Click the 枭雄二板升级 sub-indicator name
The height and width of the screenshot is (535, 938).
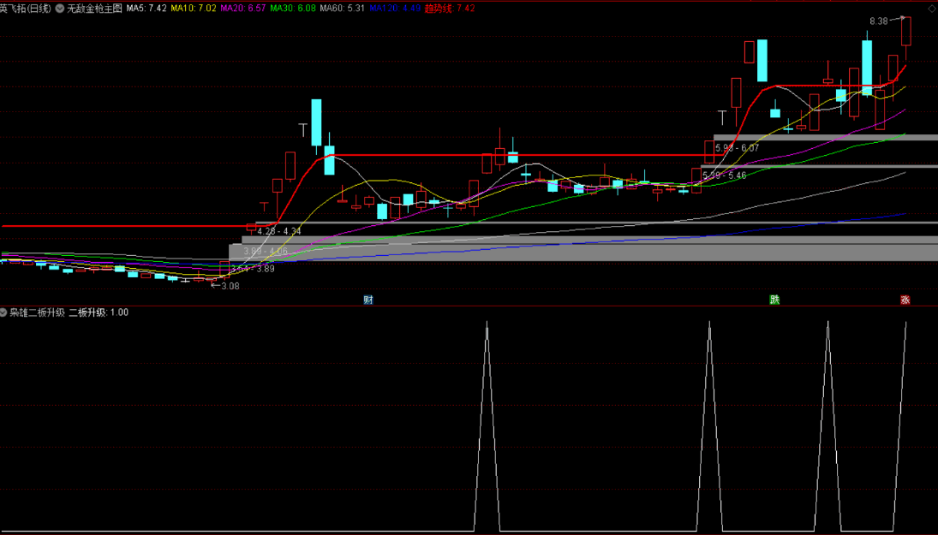click(37, 312)
